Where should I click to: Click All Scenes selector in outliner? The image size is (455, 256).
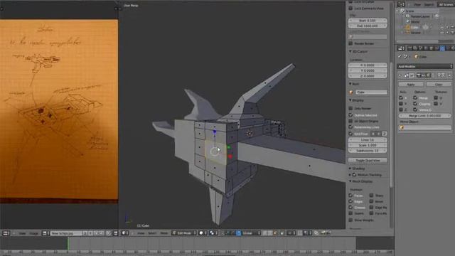tap(446, 4)
